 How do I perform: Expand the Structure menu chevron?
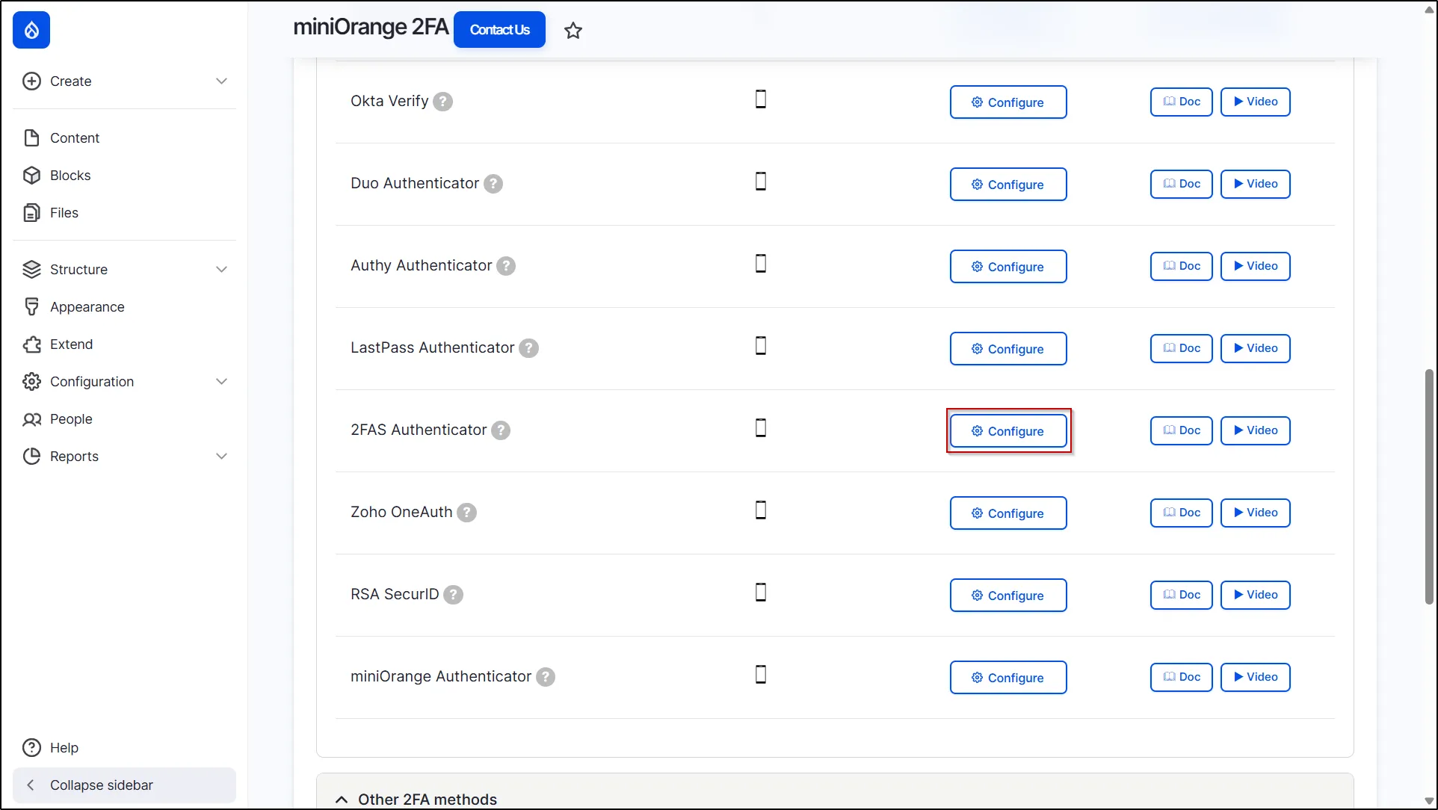click(221, 269)
